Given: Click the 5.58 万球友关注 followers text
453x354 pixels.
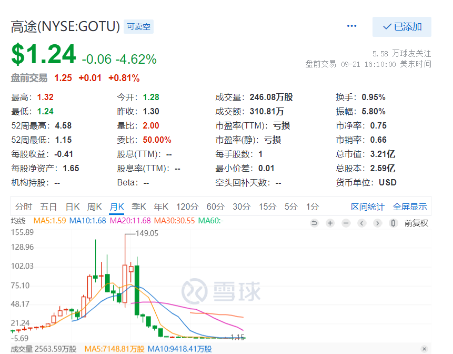Looking at the screenshot, I should tap(401, 54).
